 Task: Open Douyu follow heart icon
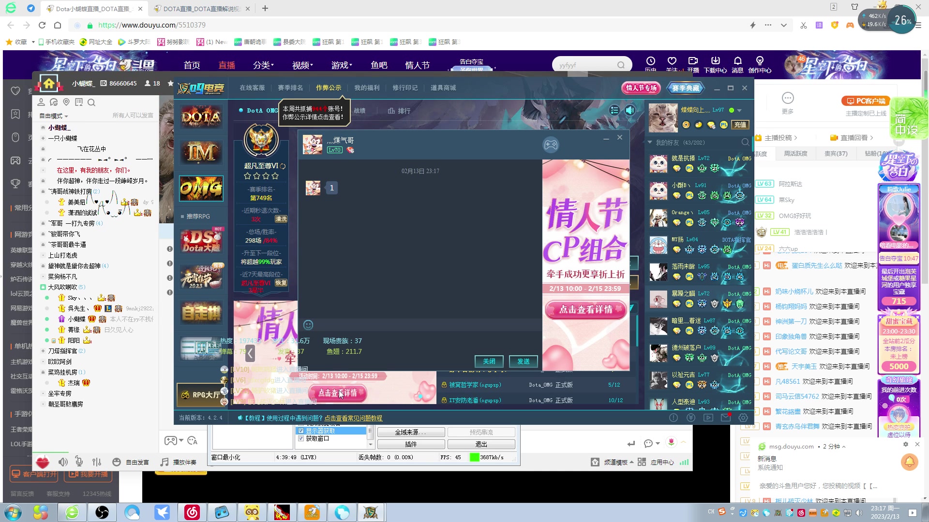[x=672, y=61]
